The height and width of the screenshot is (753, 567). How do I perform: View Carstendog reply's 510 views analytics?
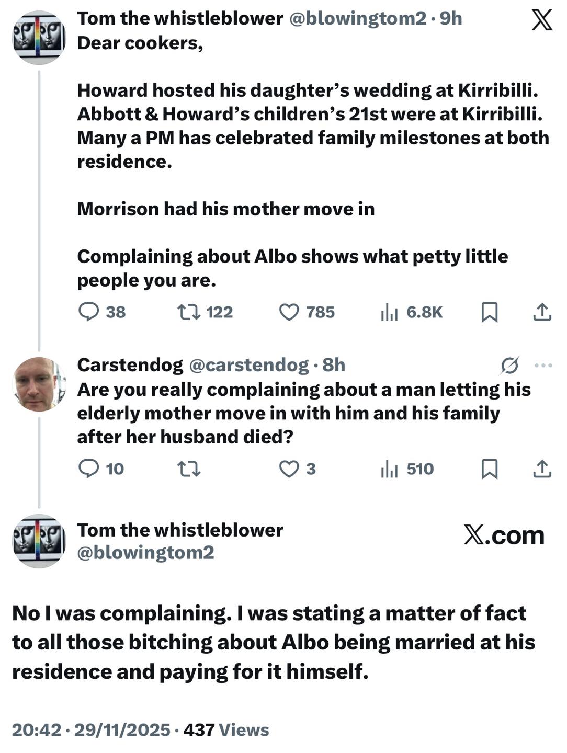tap(389, 469)
